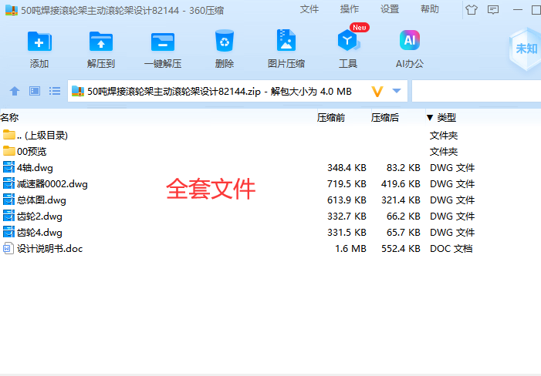541x376 pixels.
Task: Click the 331.5 KB size value
Action: tap(347, 233)
